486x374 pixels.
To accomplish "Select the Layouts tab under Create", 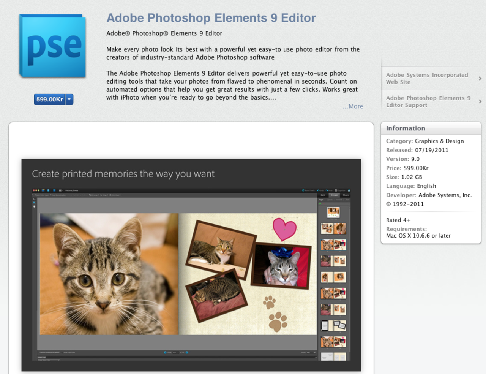I will click(x=330, y=199).
